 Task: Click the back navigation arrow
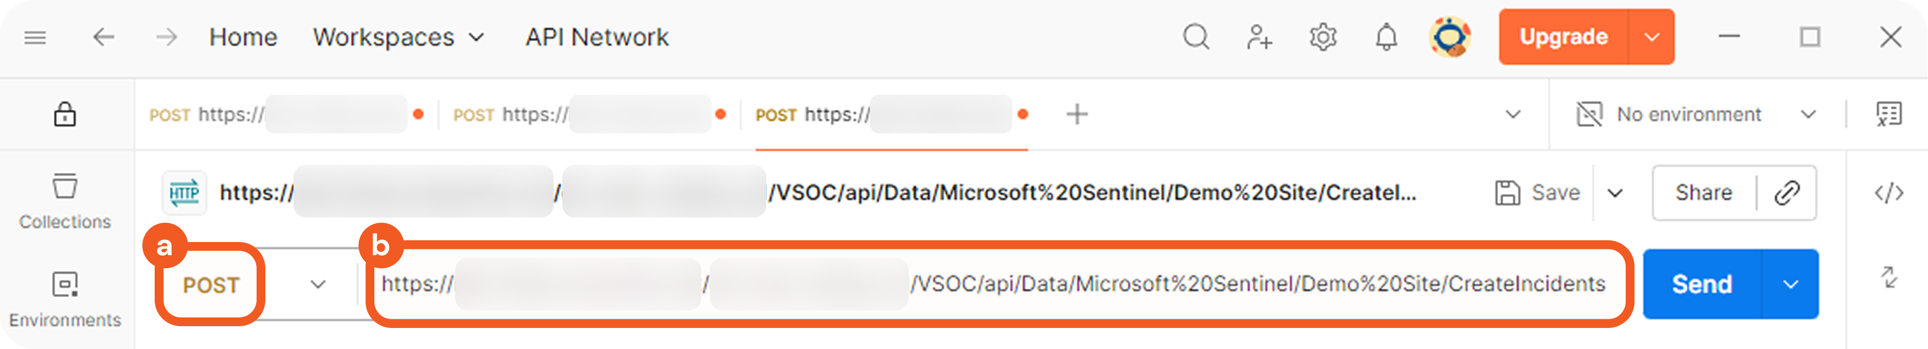coord(103,37)
